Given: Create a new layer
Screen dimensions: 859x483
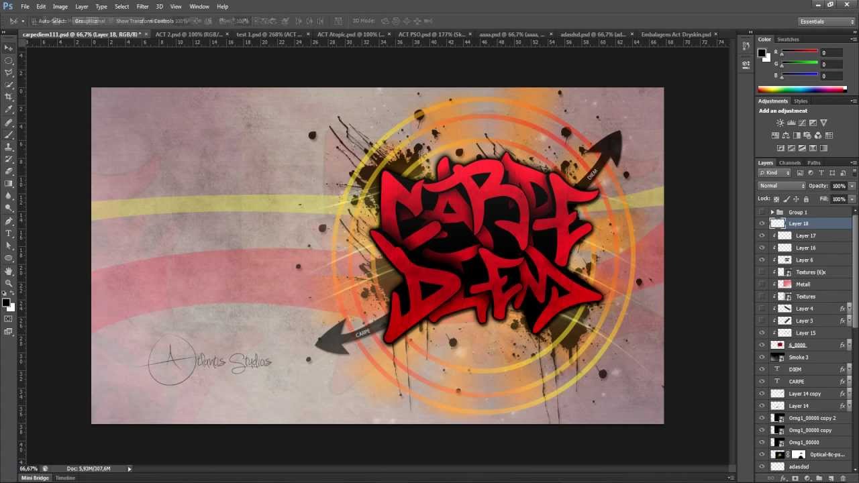Looking at the screenshot, I should [831, 478].
